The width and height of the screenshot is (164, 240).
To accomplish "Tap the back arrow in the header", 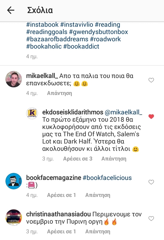I will point(11,10).
